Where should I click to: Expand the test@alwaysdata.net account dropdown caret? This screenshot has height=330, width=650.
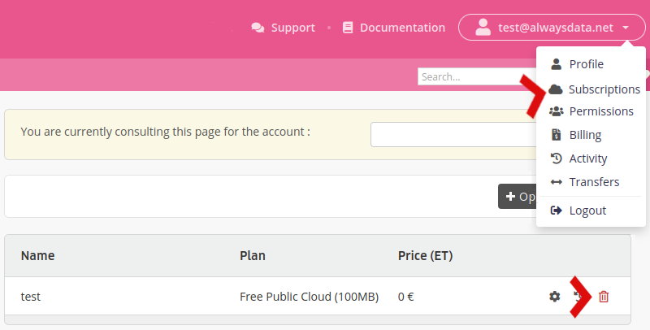click(626, 28)
